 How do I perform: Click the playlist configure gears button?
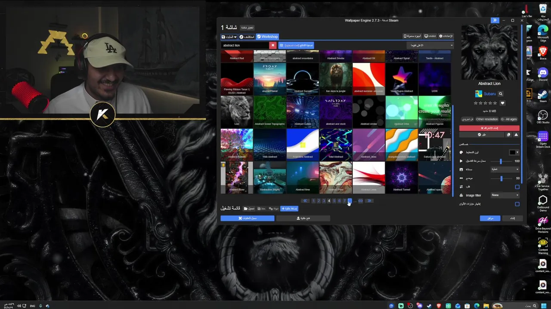[274, 209]
